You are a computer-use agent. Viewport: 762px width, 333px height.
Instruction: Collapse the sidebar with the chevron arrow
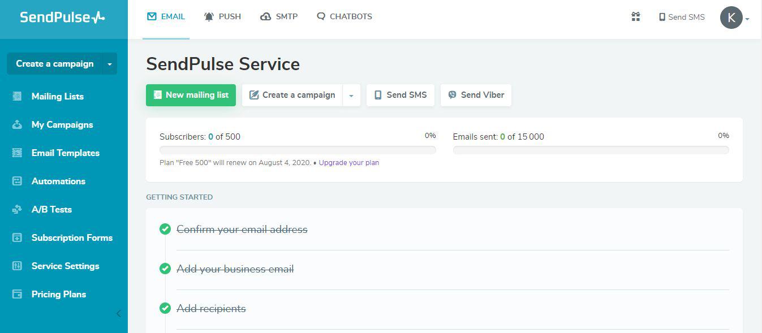118,313
